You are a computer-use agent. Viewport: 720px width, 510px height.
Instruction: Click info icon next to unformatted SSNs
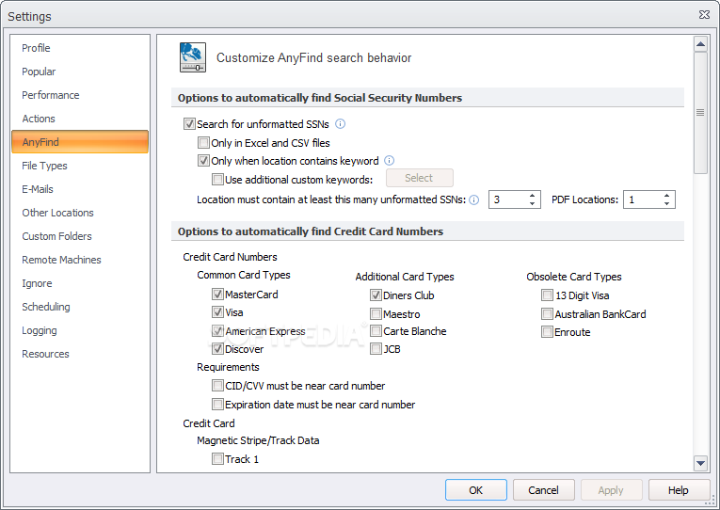point(341,124)
